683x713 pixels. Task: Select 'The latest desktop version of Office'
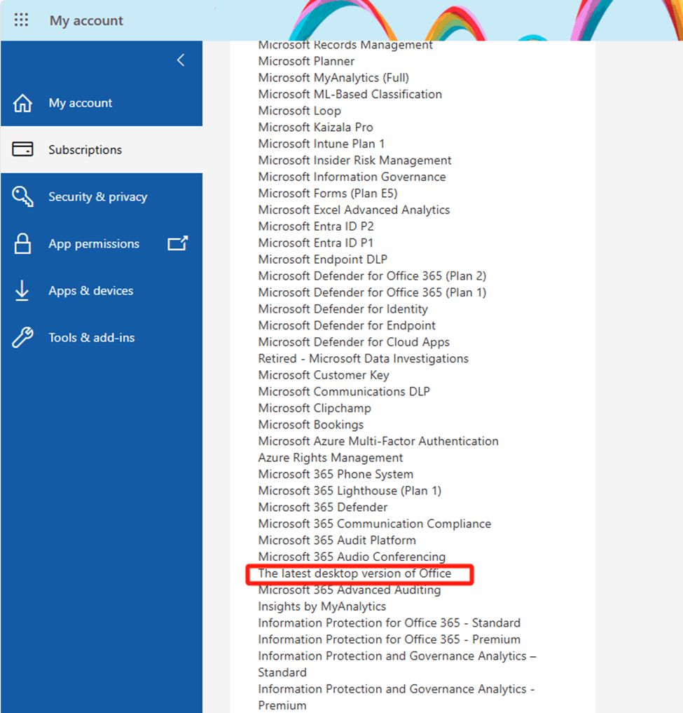[354, 573]
